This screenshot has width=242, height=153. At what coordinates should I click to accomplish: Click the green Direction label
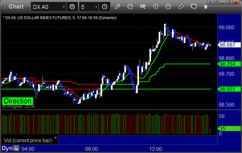coord(17,101)
